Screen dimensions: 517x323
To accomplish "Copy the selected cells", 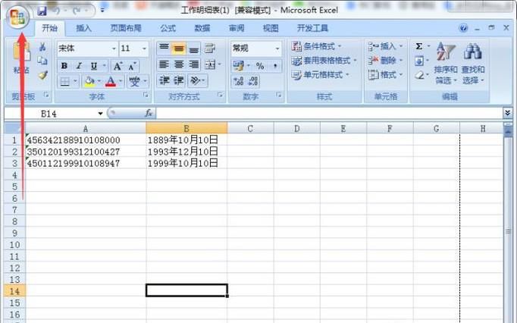I will (42, 61).
